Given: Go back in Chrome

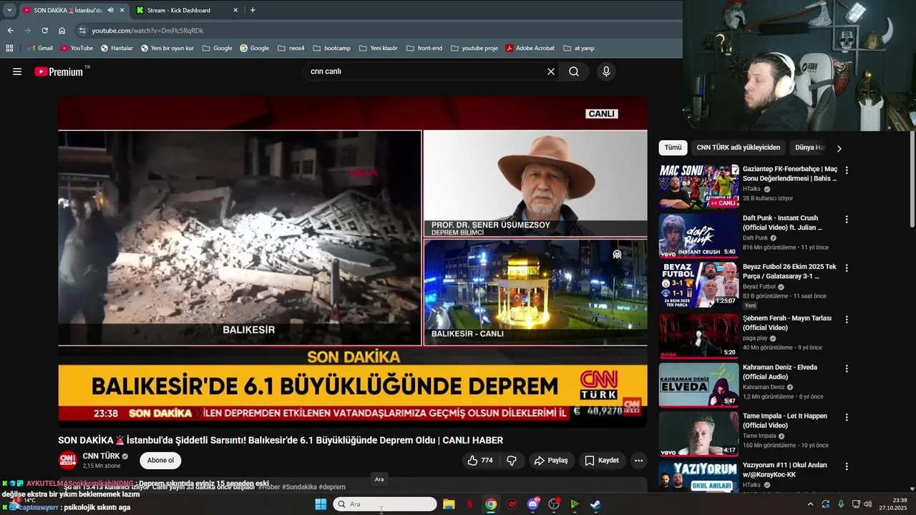Looking at the screenshot, I should coord(10,31).
